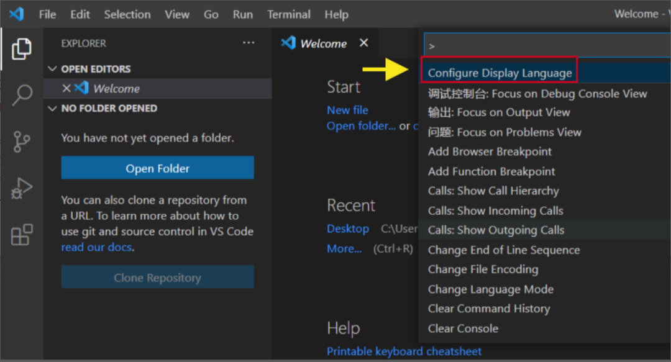Open Printable keyboard cheatsheet link
This screenshot has width=671, height=362.
coord(404,351)
